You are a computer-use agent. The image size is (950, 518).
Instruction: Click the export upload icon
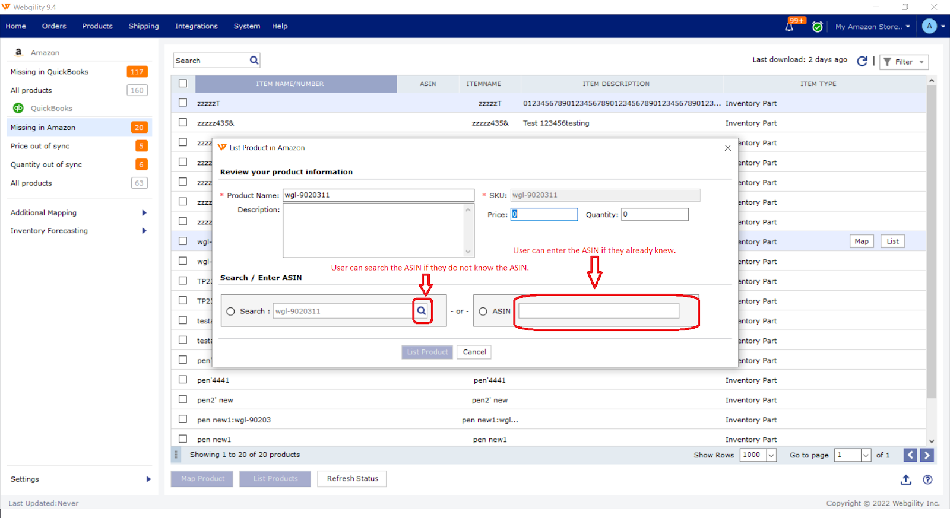coord(906,480)
